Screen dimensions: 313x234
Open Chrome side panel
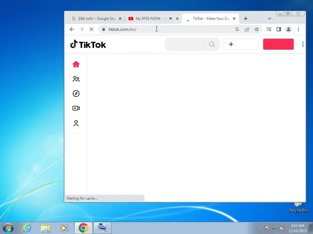click(x=279, y=29)
